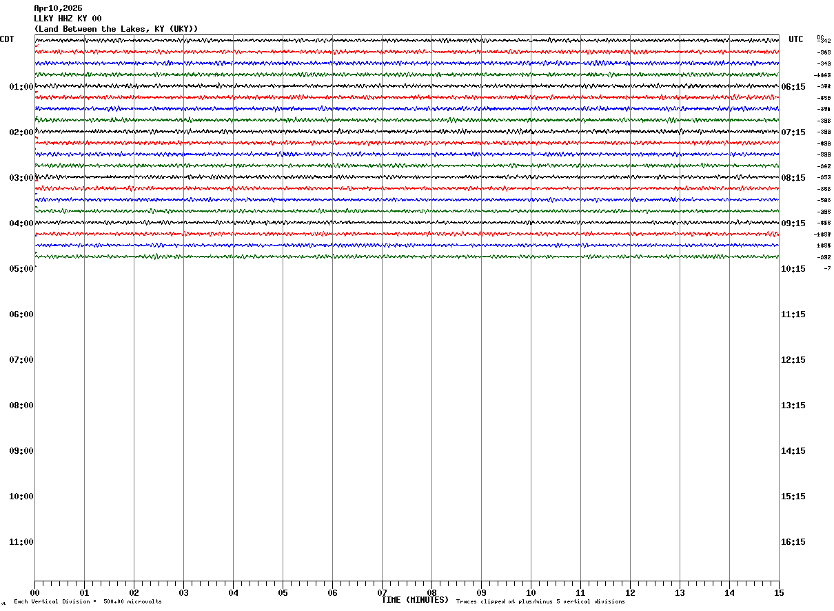Select minute 14 on the bottom axis

(x=729, y=593)
